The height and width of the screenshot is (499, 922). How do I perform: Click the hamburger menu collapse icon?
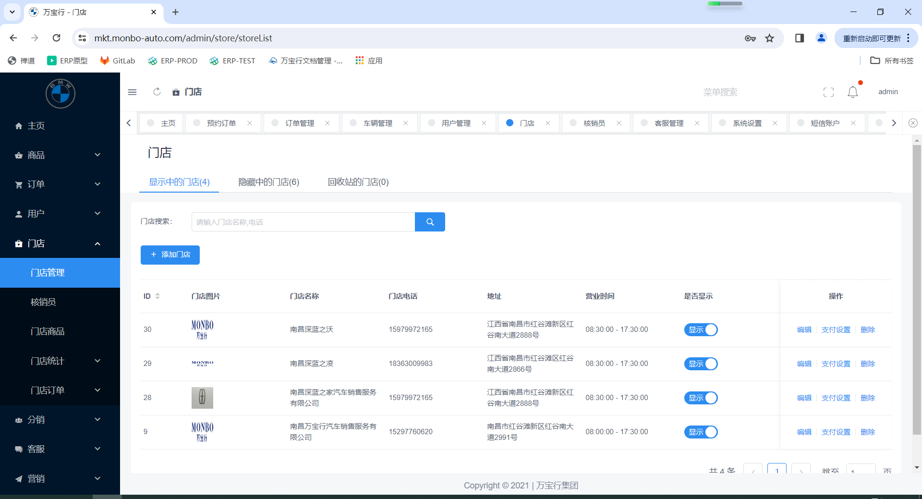click(132, 92)
